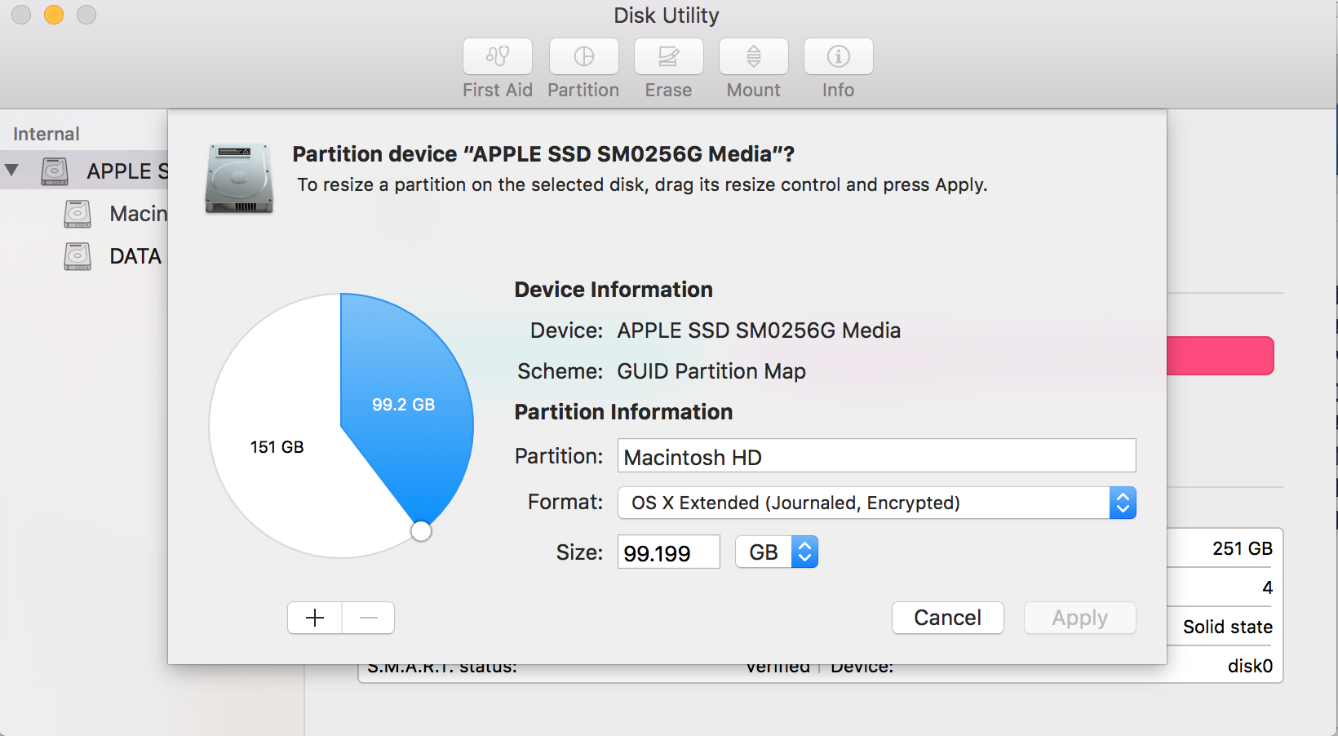1338x736 pixels.
Task: Remove partition with the minus button
Action: coord(369,618)
